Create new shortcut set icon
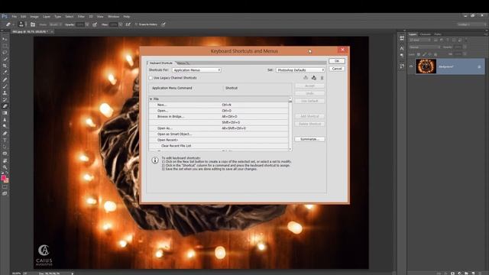The height and width of the screenshot is (275, 489). [x=314, y=78]
